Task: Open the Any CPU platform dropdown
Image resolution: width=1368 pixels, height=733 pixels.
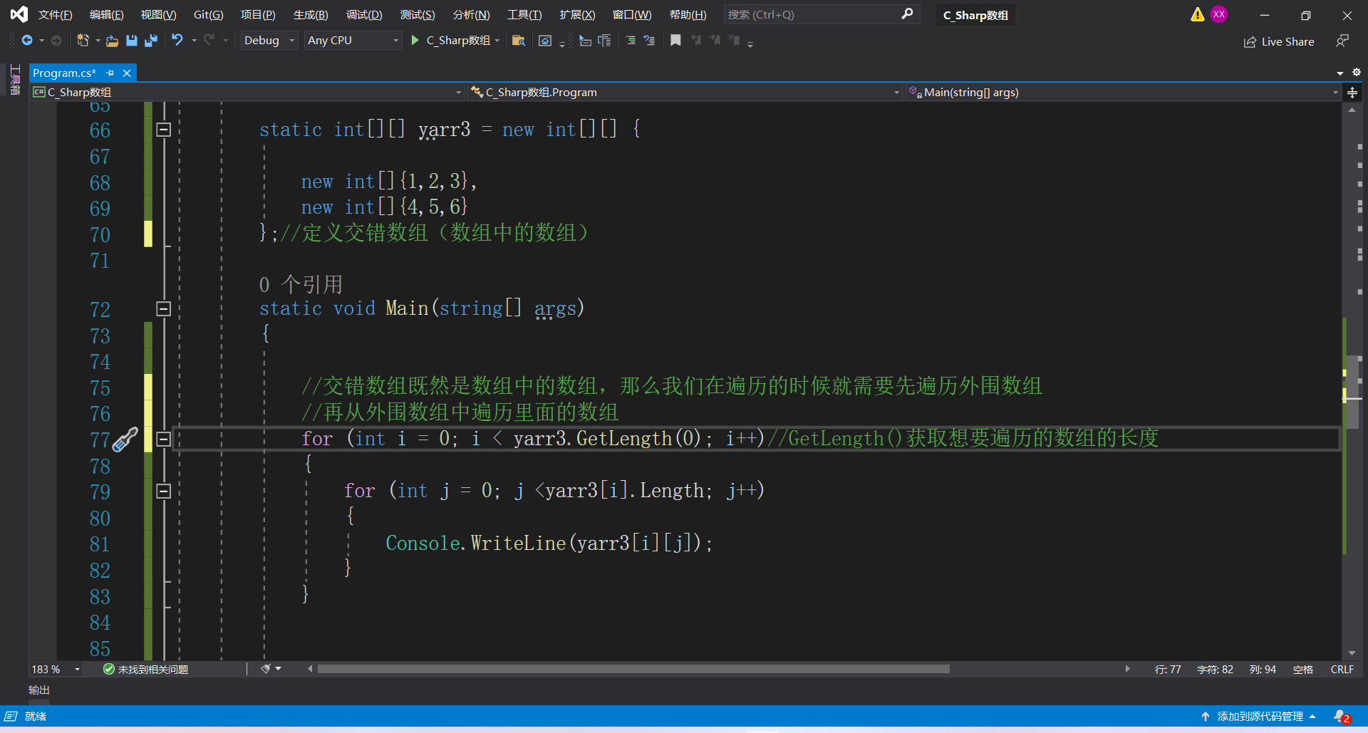Action: pyautogui.click(x=353, y=41)
